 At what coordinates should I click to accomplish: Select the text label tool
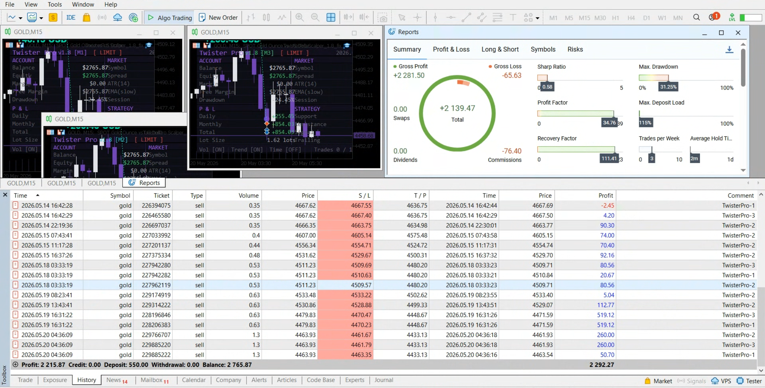pos(513,17)
